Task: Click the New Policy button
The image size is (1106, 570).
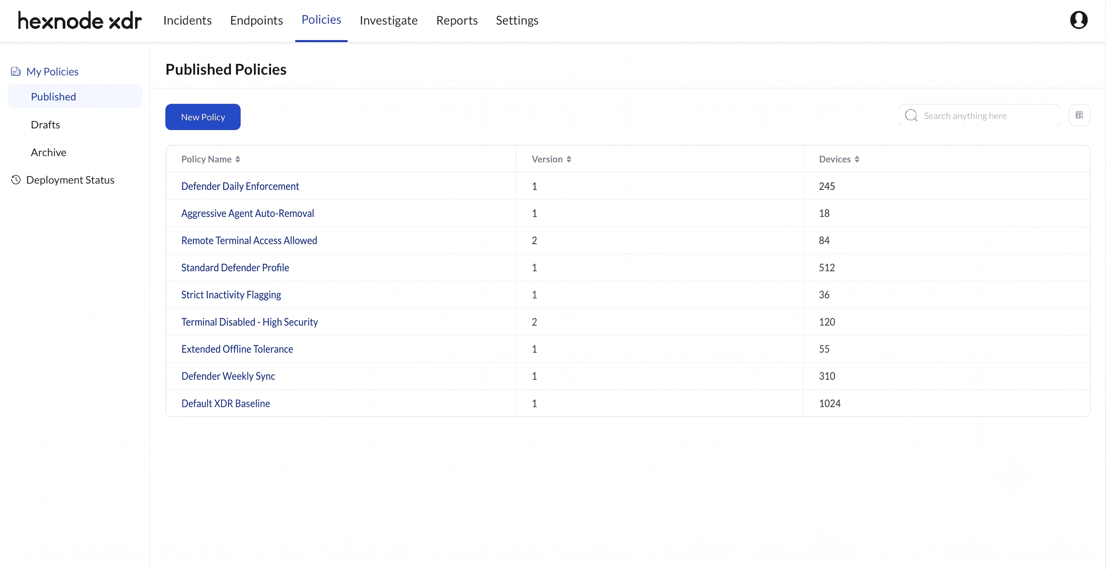Action: (203, 117)
